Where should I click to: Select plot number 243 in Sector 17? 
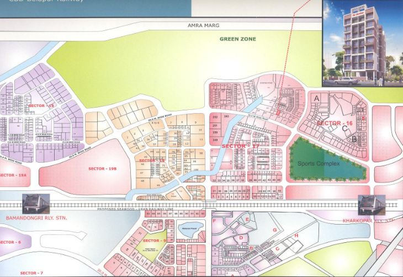(x=226, y=116)
